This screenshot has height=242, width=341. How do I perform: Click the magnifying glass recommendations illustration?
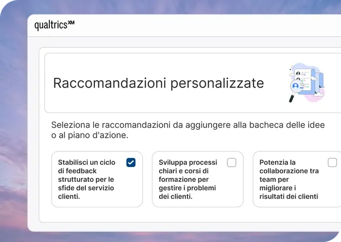pyautogui.click(x=307, y=82)
